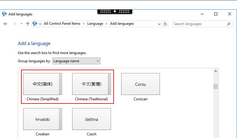Click the Czech label
Image resolution: width=237 pixels, height=138 pixels.
[91, 134]
